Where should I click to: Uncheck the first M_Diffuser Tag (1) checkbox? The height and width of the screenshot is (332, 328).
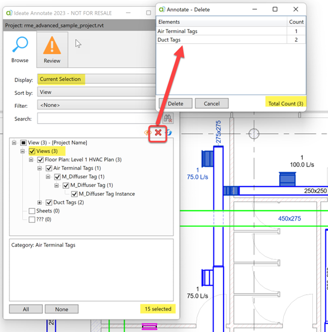point(57,177)
